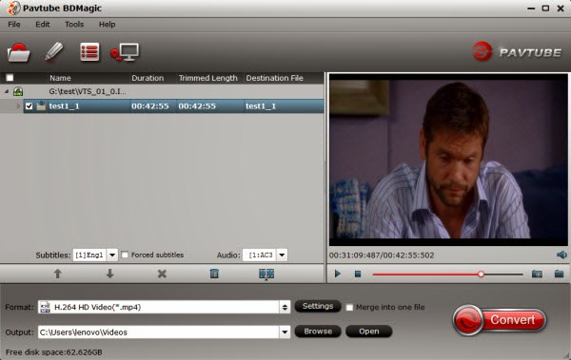Start conversion with Convert button
The height and width of the screenshot is (360, 571).
coord(500,320)
